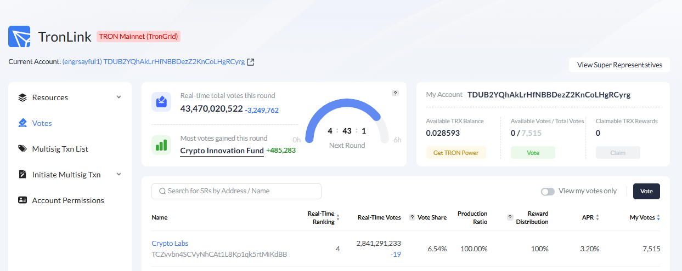Click the Resources layers icon in sidebar
Image resolution: width=682 pixels, height=271 pixels.
22,97
